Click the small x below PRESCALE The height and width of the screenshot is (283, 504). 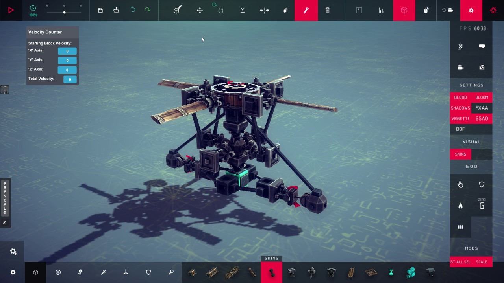click(x=5, y=222)
